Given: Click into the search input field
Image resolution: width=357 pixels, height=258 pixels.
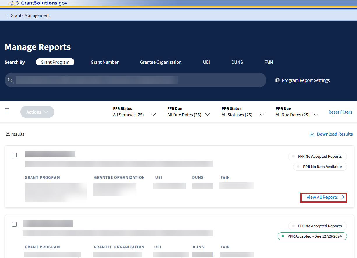Looking at the screenshot, I should [137, 80].
